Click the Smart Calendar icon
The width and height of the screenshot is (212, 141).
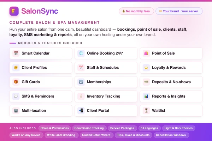point(16,53)
